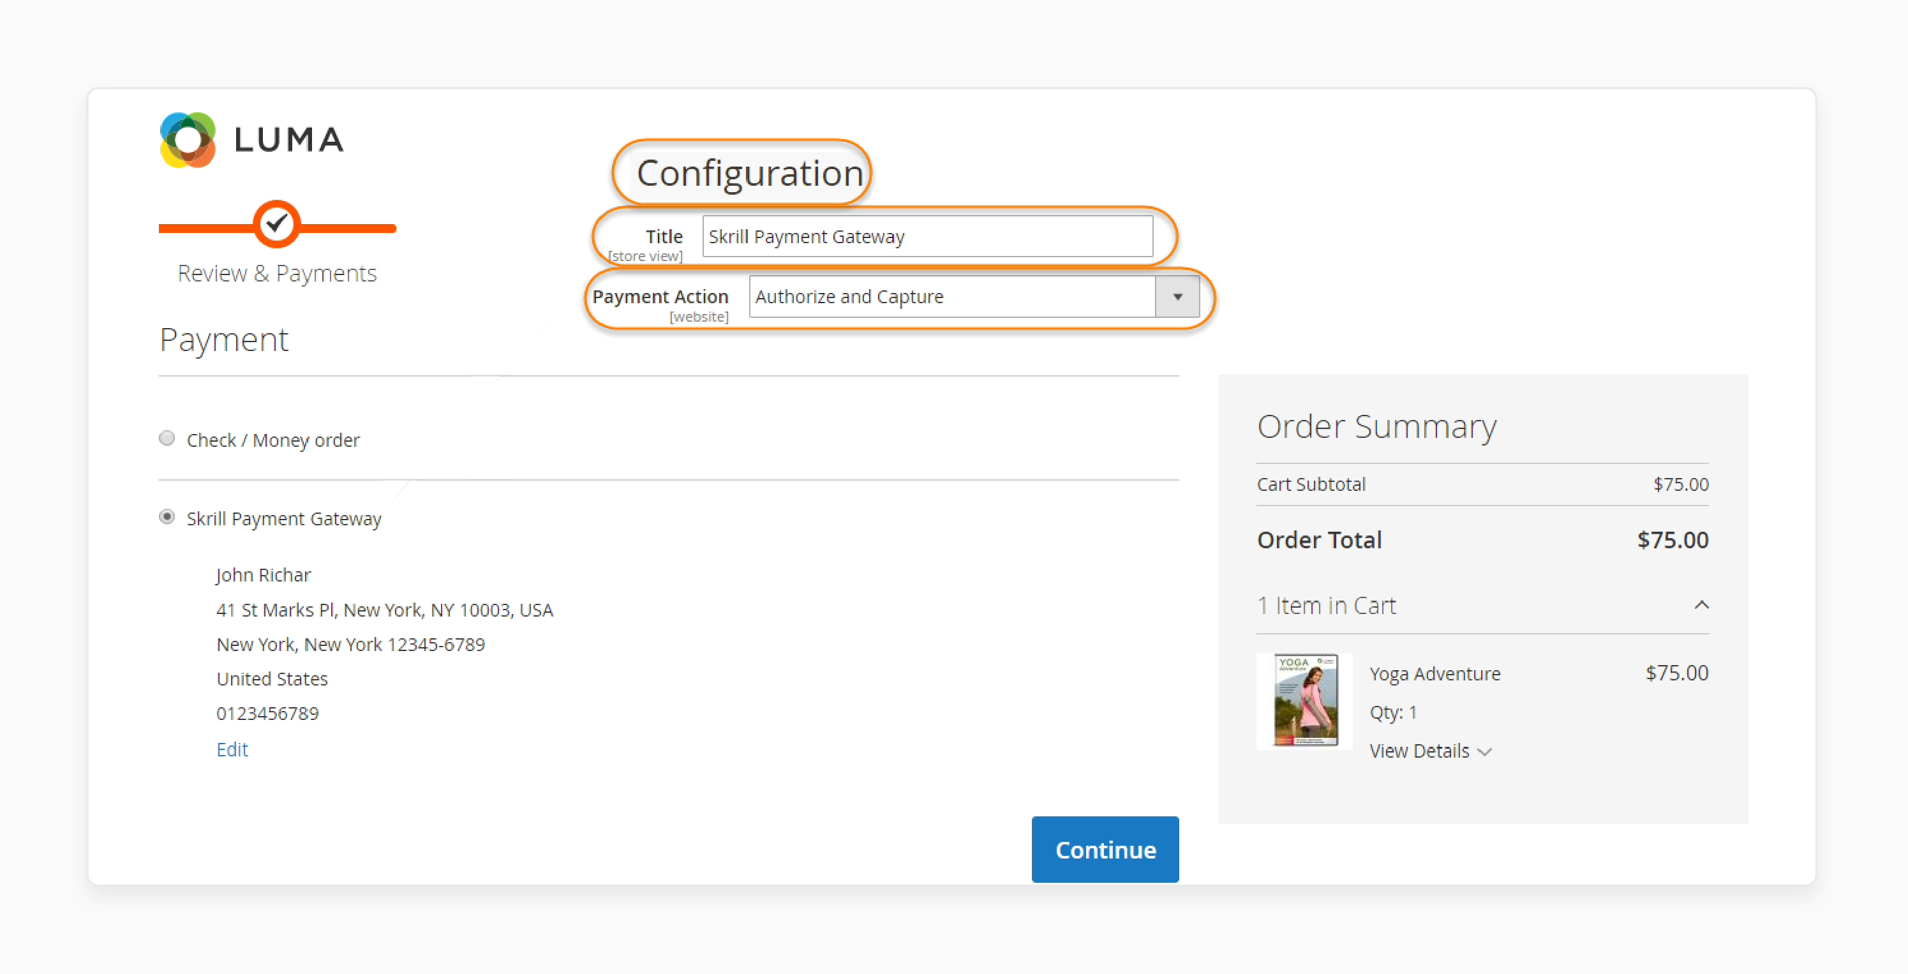Open the Payment Action dropdown arrow

pos(1177,297)
